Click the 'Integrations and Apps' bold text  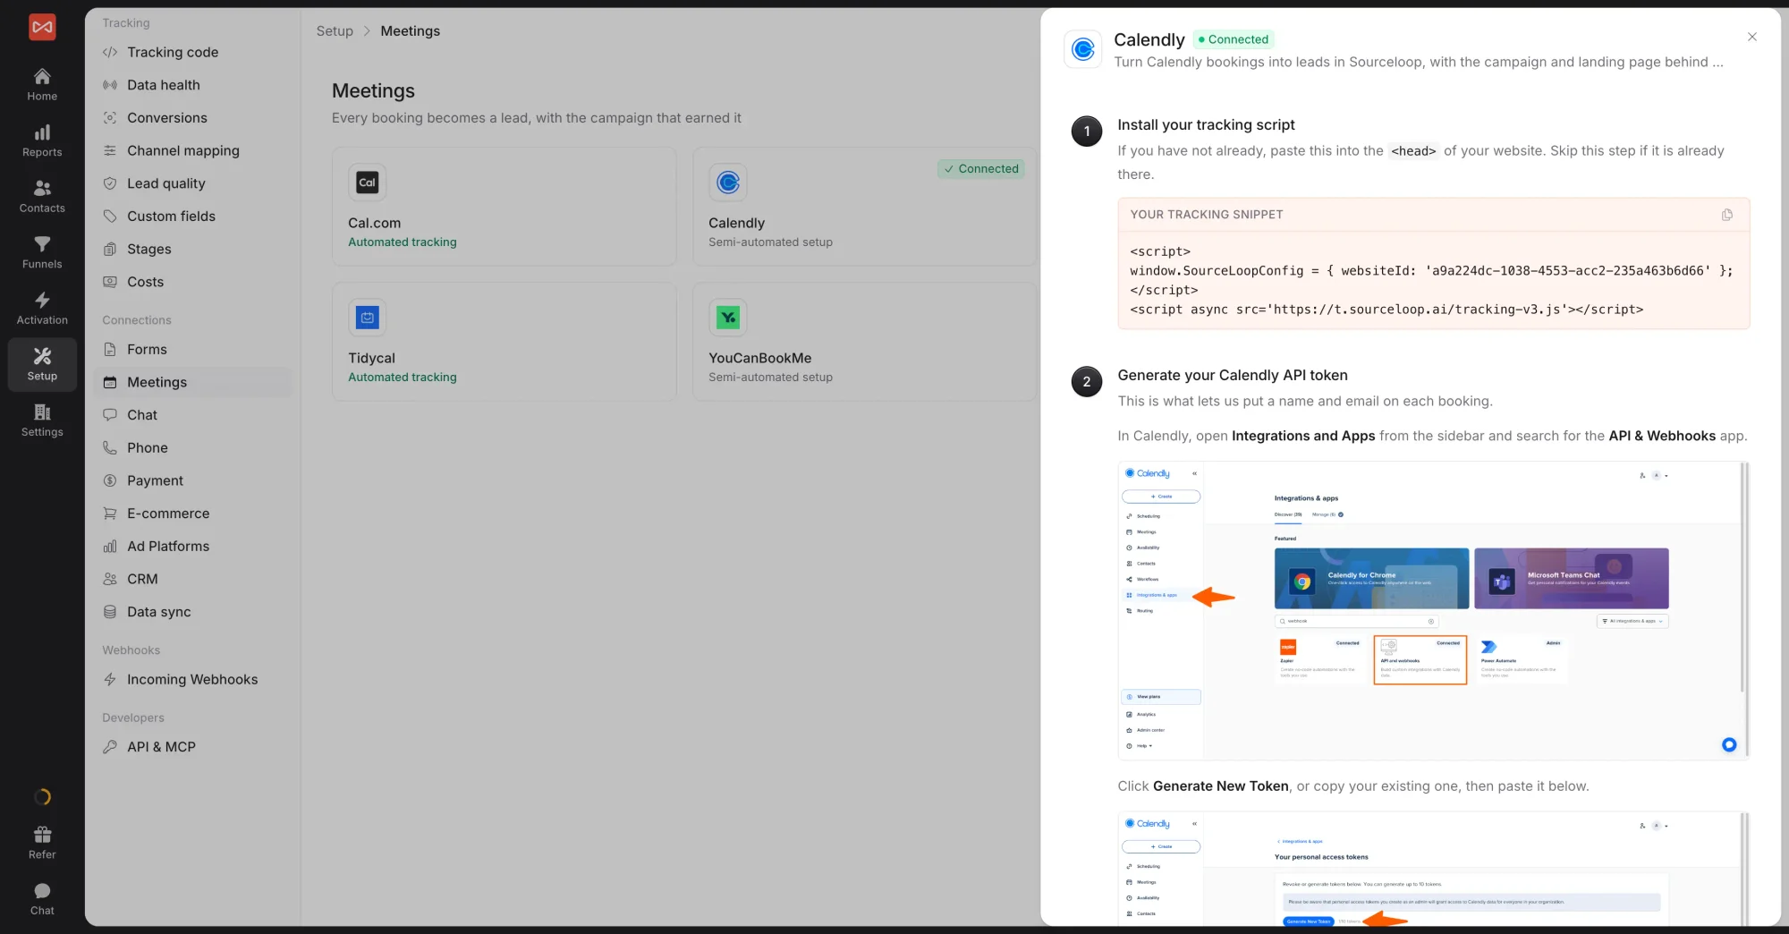click(x=1303, y=437)
